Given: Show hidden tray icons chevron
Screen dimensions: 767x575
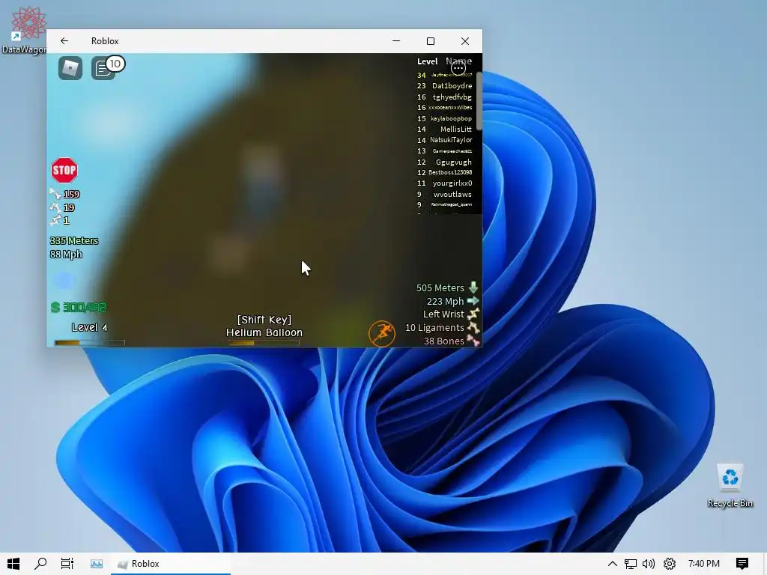Looking at the screenshot, I should [x=612, y=564].
